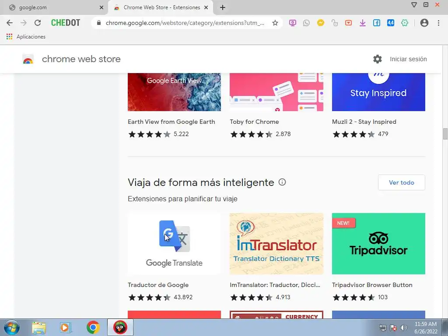This screenshot has width=448, height=336.
Task: Open the WhatsApp extension icon
Action: point(306,23)
